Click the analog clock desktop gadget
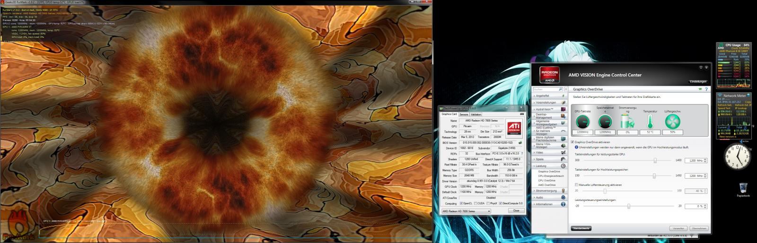757x243 pixels. point(737,156)
